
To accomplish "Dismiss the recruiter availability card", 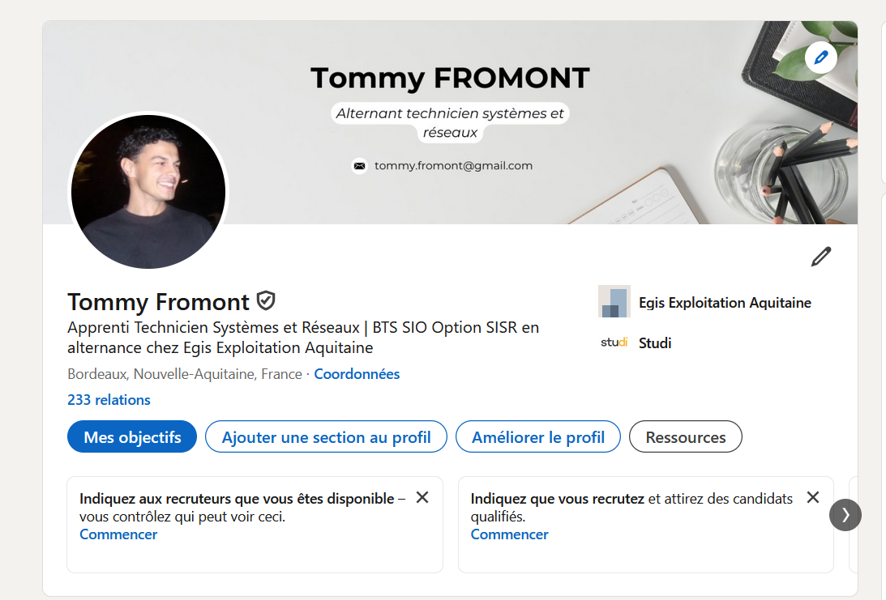I will 422,498.
